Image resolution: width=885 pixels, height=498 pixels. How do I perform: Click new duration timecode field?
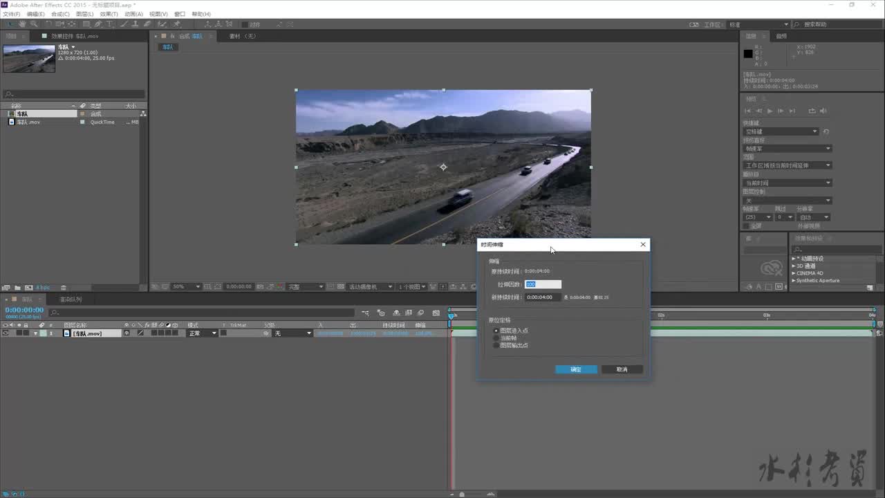tap(543, 297)
